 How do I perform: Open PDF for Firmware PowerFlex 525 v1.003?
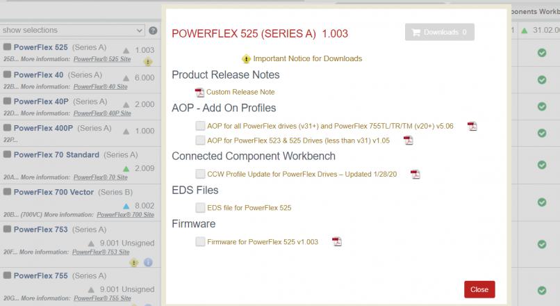(337, 242)
